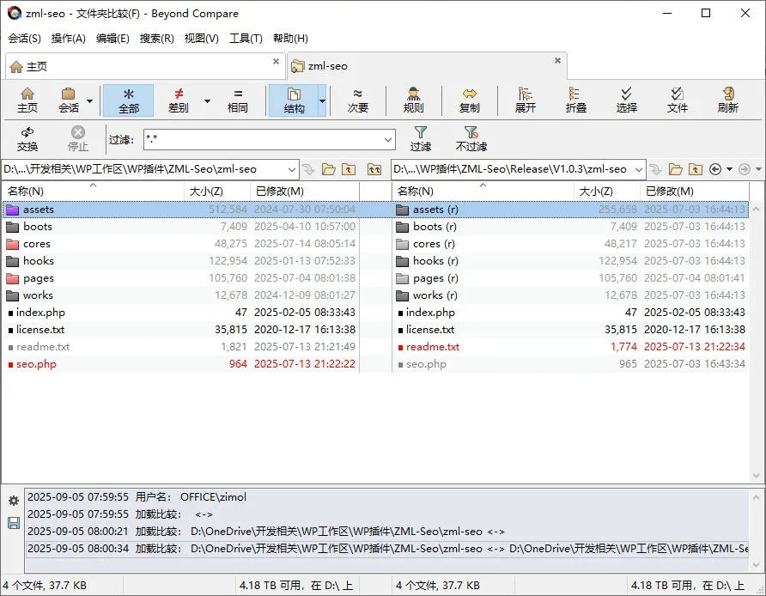Screen dimensions: 766x596
Task: Sort left pane by 已修改(M) column
Action: [304, 191]
